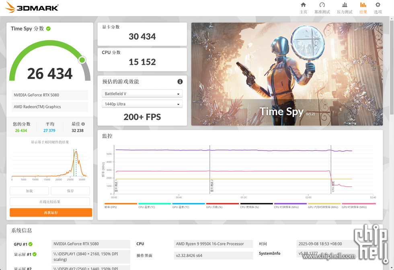Click the green check beside Time Spy 分数
This screenshot has height=270, width=394.
pyautogui.click(x=49, y=28)
